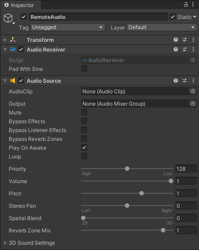Click the Volume slider handle
This screenshot has height=250, width=199.
point(171,181)
